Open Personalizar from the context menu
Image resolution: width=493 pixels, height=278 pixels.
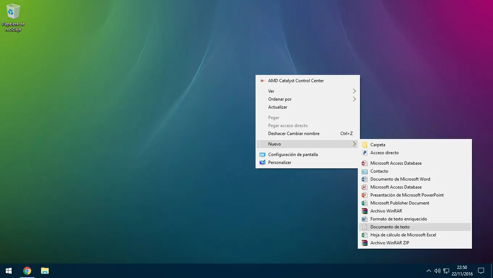308,163
